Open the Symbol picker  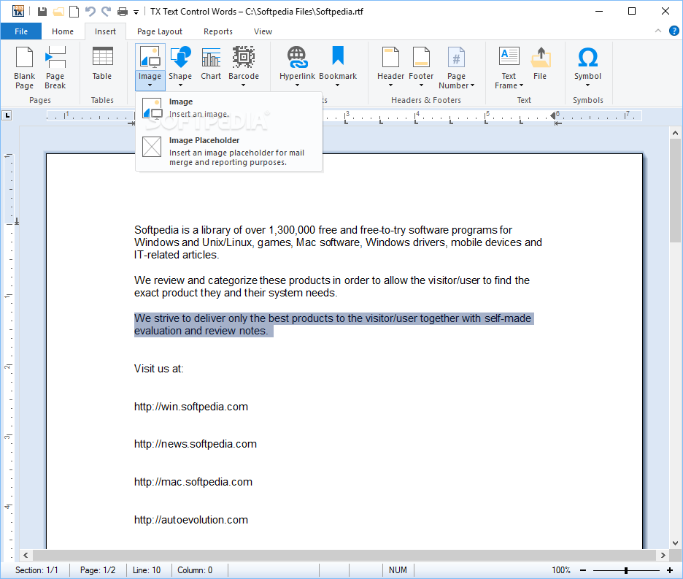587,66
